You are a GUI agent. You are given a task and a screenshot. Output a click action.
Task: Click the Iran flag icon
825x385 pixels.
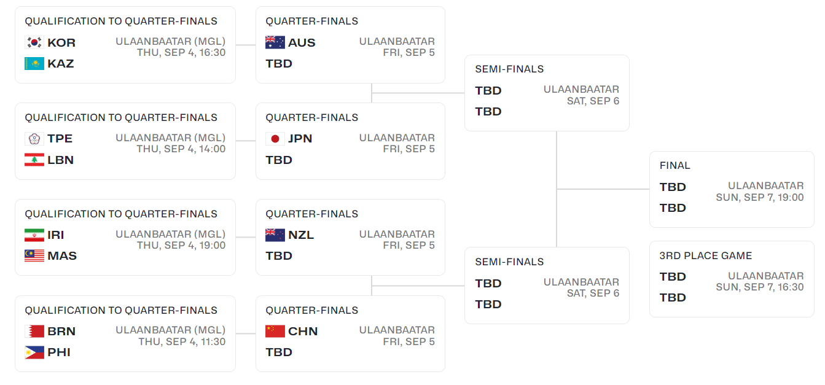[x=34, y=235]
